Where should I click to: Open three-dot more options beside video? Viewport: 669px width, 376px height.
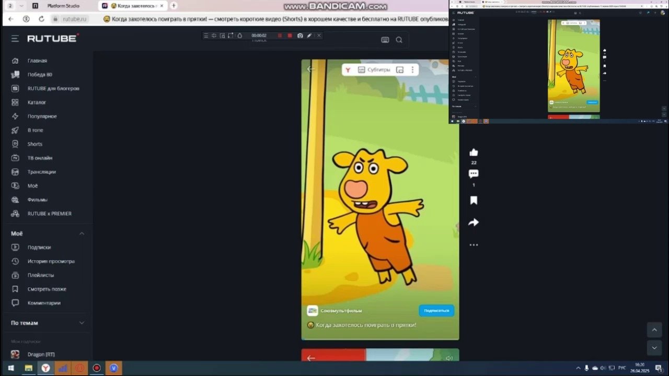474,244
